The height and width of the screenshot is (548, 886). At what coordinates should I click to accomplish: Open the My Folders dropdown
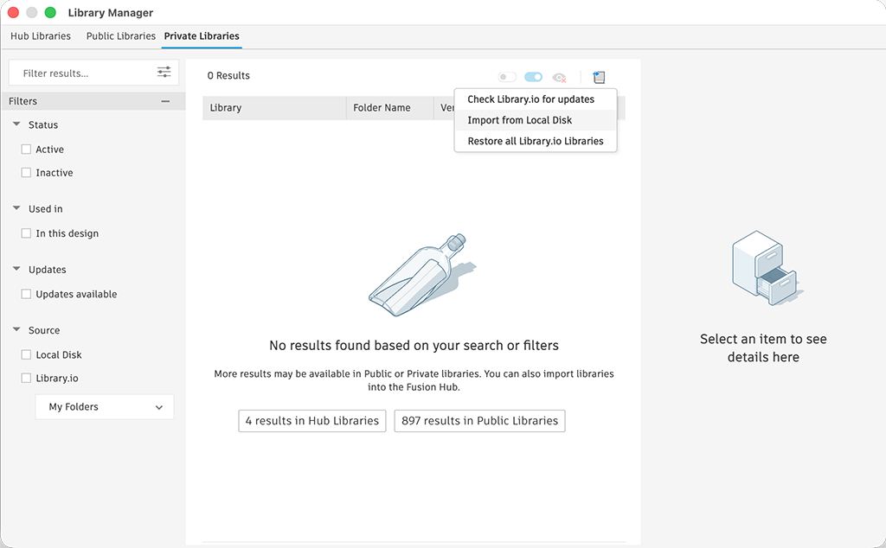pos(105,407)
